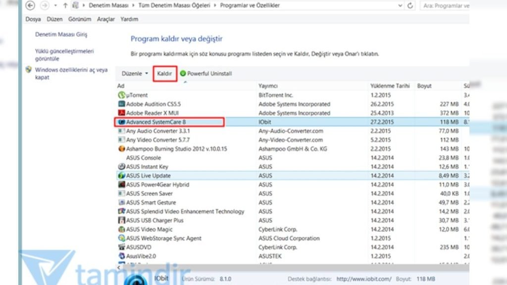Select the ASUS WebStorage Sync Agent icon
This screenshot has height=285, width=507.
pyautogui.click(x=121, y=238)
